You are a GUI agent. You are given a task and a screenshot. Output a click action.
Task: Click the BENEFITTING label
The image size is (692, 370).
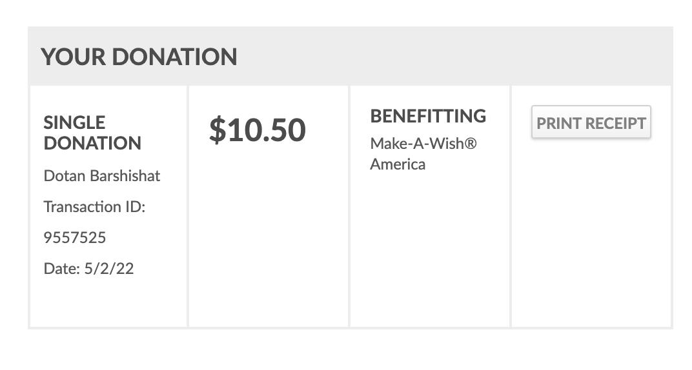pos(428,117)
